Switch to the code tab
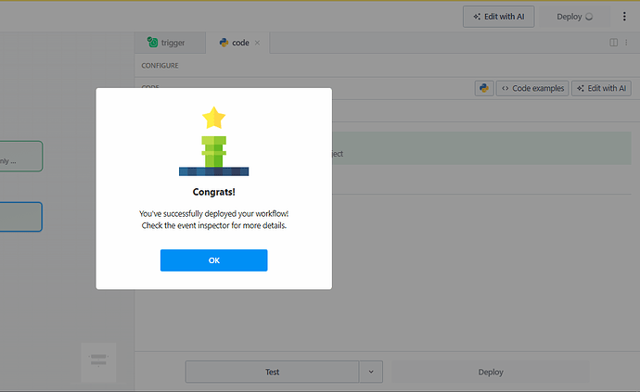Viewport: 640px width, 392px height. click(237, 43)
